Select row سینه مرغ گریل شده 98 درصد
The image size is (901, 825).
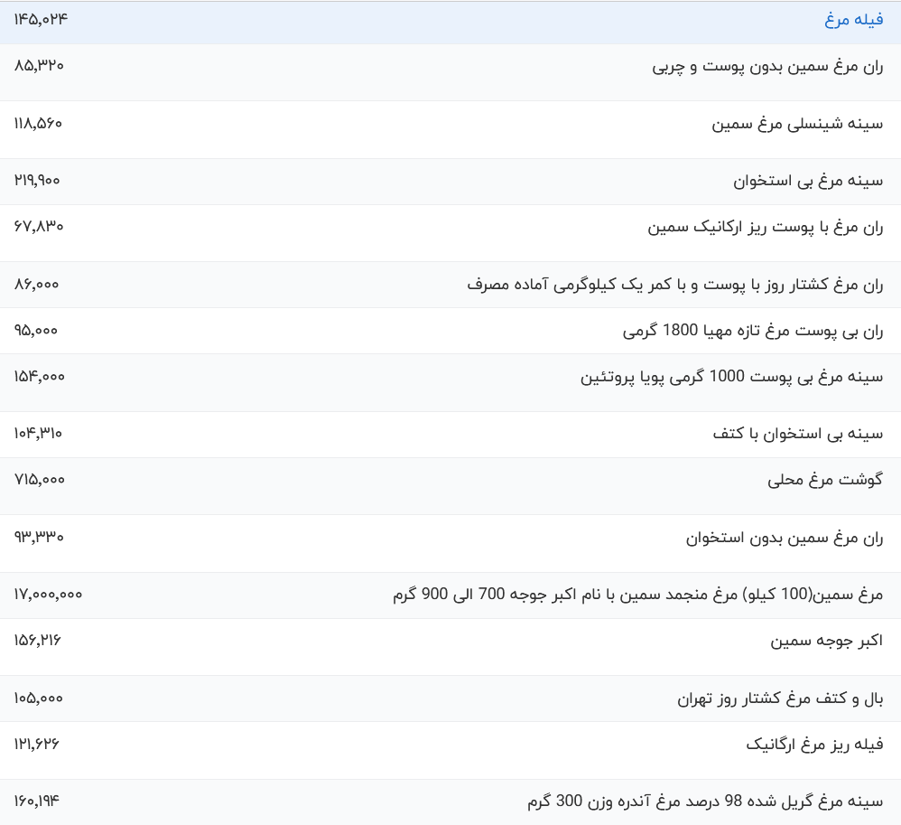(x=450, y=802)
